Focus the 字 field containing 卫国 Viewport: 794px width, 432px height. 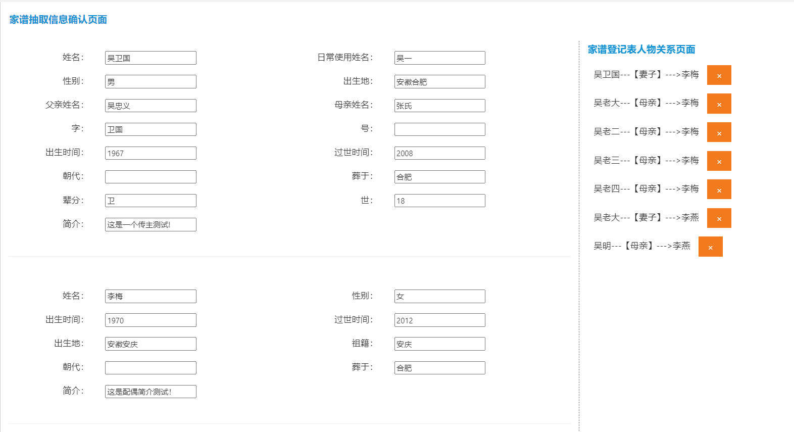coord(151,129)
